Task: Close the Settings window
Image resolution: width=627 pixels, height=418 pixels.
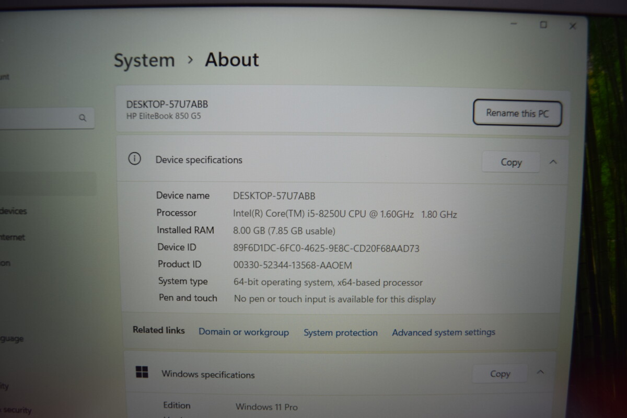Action: 573,26
